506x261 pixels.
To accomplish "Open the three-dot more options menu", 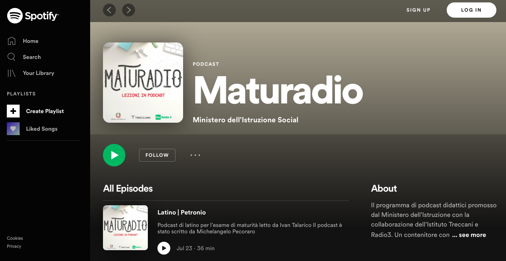I will click(195, 155).
